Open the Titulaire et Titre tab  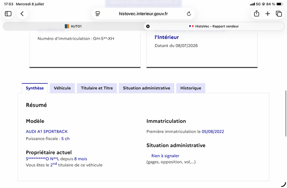(x=97, y=88)
